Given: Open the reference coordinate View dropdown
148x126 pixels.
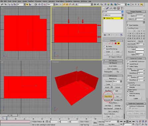Looking at the screenshot, I should (51, 4).
